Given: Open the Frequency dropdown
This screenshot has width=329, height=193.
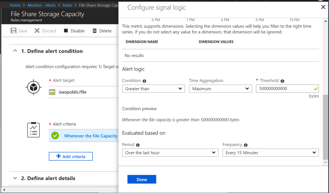Looking at the screenshot, I should pos(271,153).
